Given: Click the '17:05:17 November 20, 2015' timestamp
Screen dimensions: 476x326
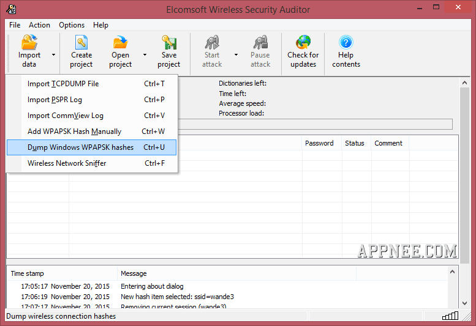Looking at the screenshot, I should point(65,286).
